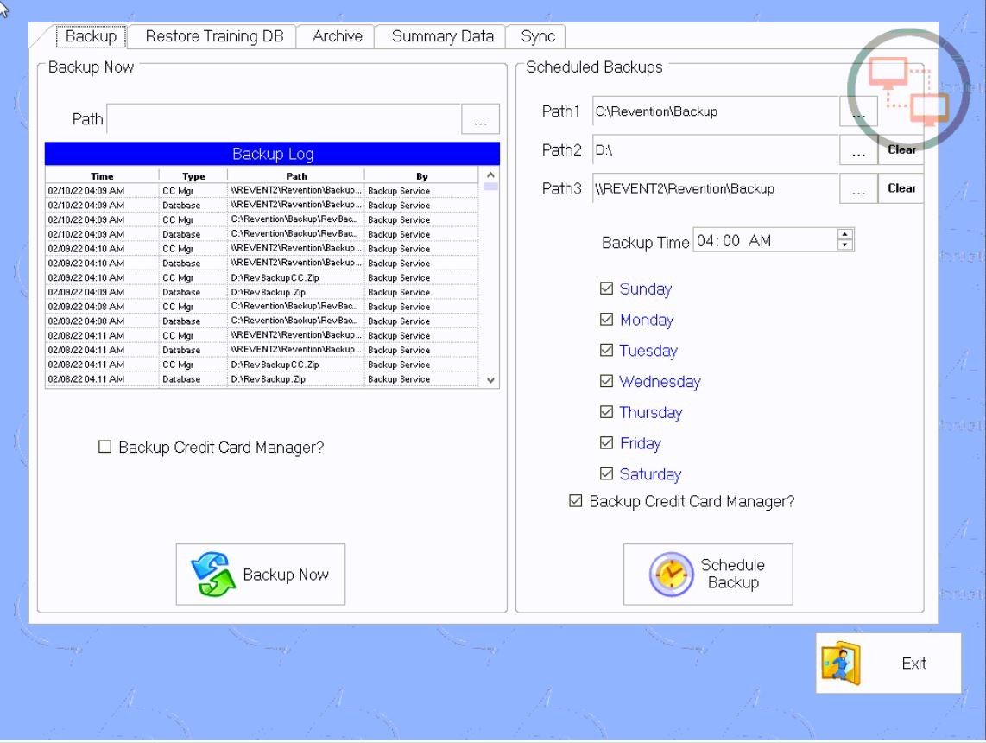
Task: Clear the Path2 entry
Action: point(901,150)
